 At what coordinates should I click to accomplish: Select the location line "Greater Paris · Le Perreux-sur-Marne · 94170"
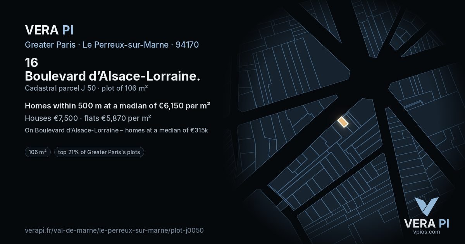[112, 45]
